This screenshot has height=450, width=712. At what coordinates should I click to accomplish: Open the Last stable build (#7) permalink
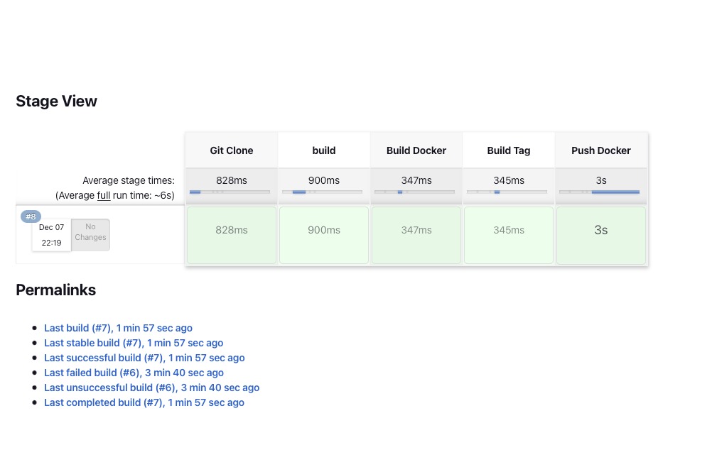134,343
